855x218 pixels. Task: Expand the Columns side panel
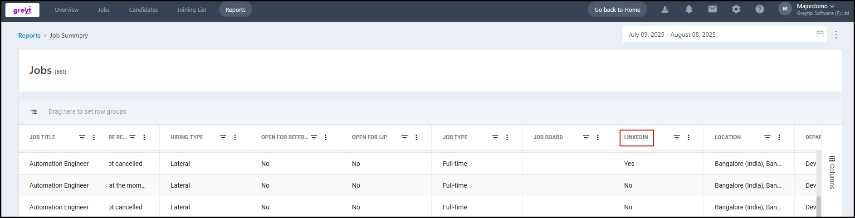click(832, 172)
